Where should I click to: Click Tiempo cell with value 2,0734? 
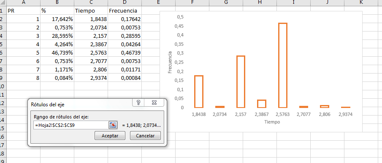pyautogui.click(x=91, y=28)
